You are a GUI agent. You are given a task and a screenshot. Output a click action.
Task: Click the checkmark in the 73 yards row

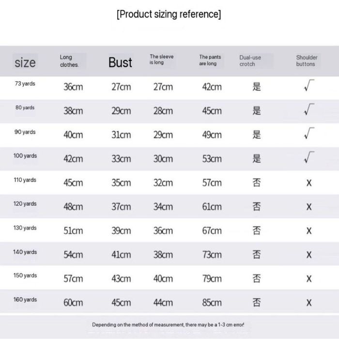(x=309, y=86)
